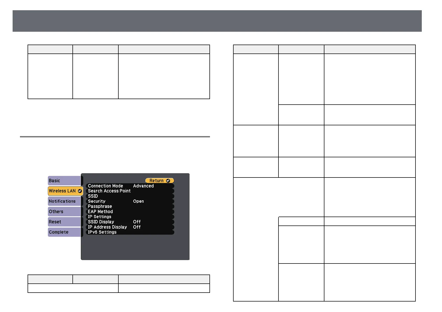Click the 'Advanced' connection mode value
This screenshot has height=312, width=442.
[143, 186]
